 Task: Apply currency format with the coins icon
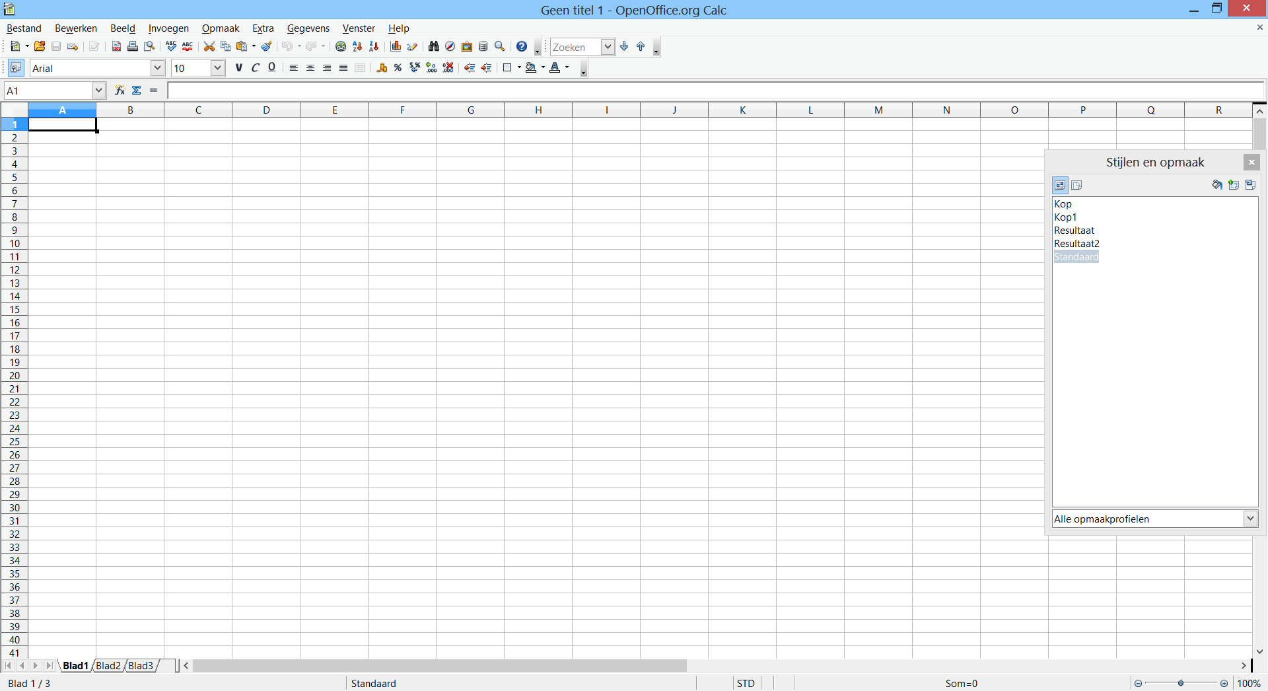coord(382,67)
